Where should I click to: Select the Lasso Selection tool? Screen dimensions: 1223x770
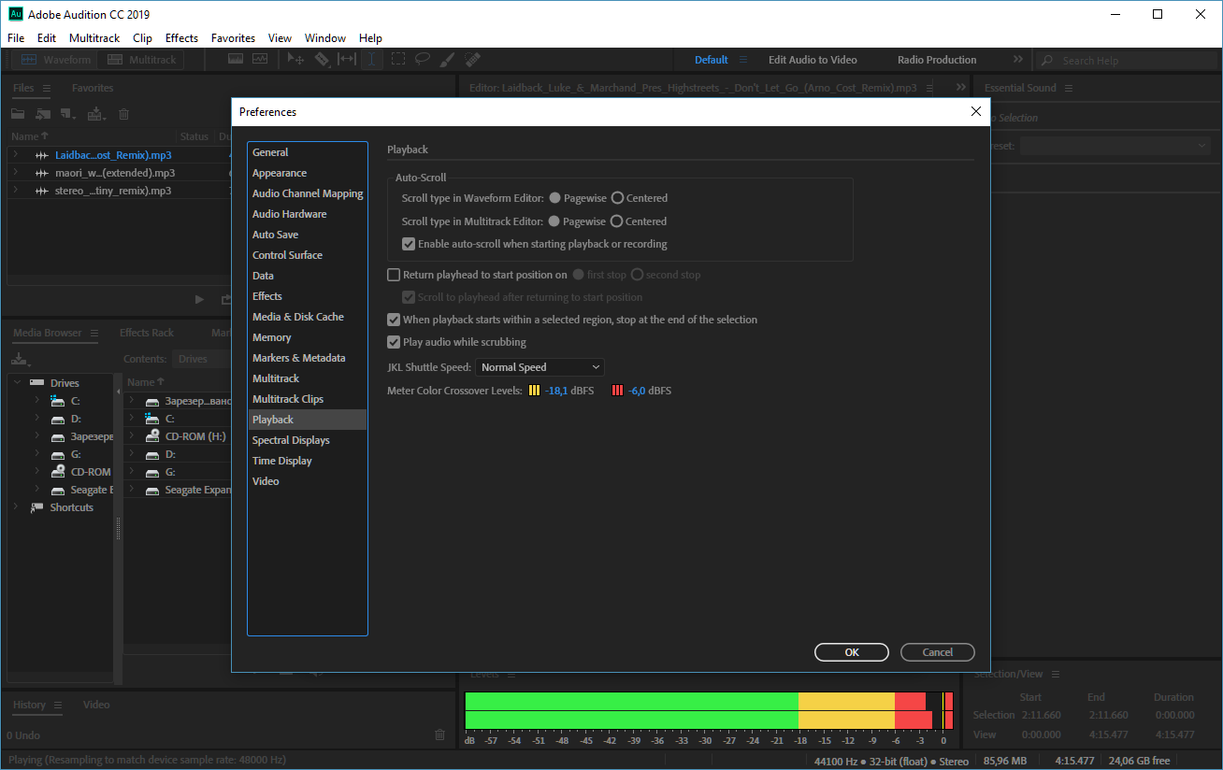423,59
